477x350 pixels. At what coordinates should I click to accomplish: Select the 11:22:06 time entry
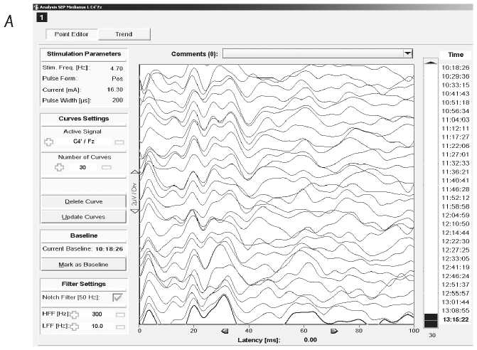coord(456,146)
